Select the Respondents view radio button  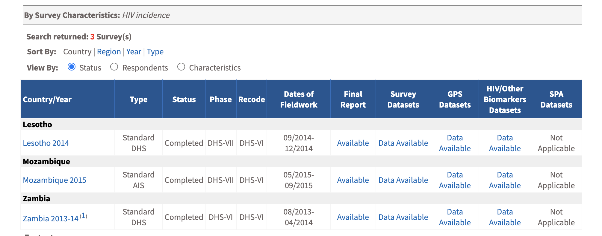(114, 67)
